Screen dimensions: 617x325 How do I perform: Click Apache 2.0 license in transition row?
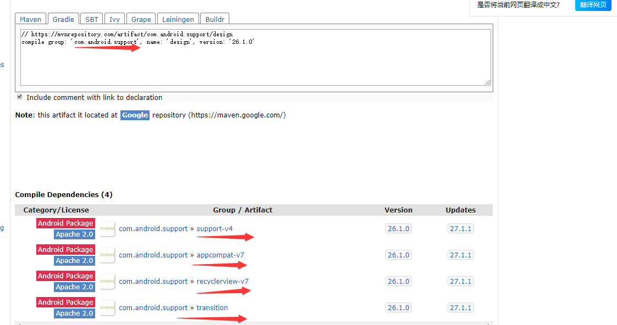pos(74,313)
